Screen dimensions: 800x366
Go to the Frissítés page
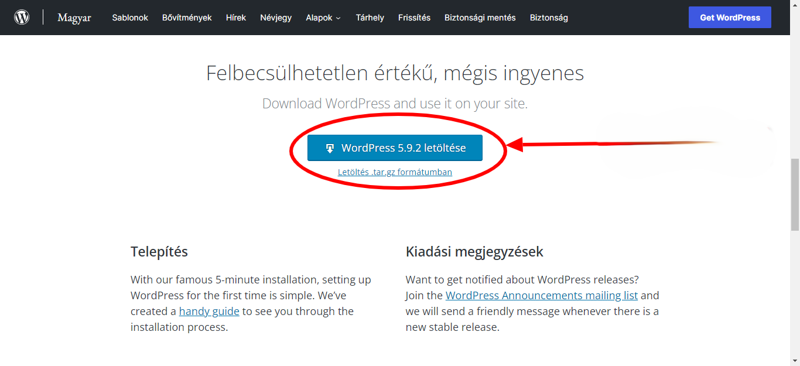(414, 18)
